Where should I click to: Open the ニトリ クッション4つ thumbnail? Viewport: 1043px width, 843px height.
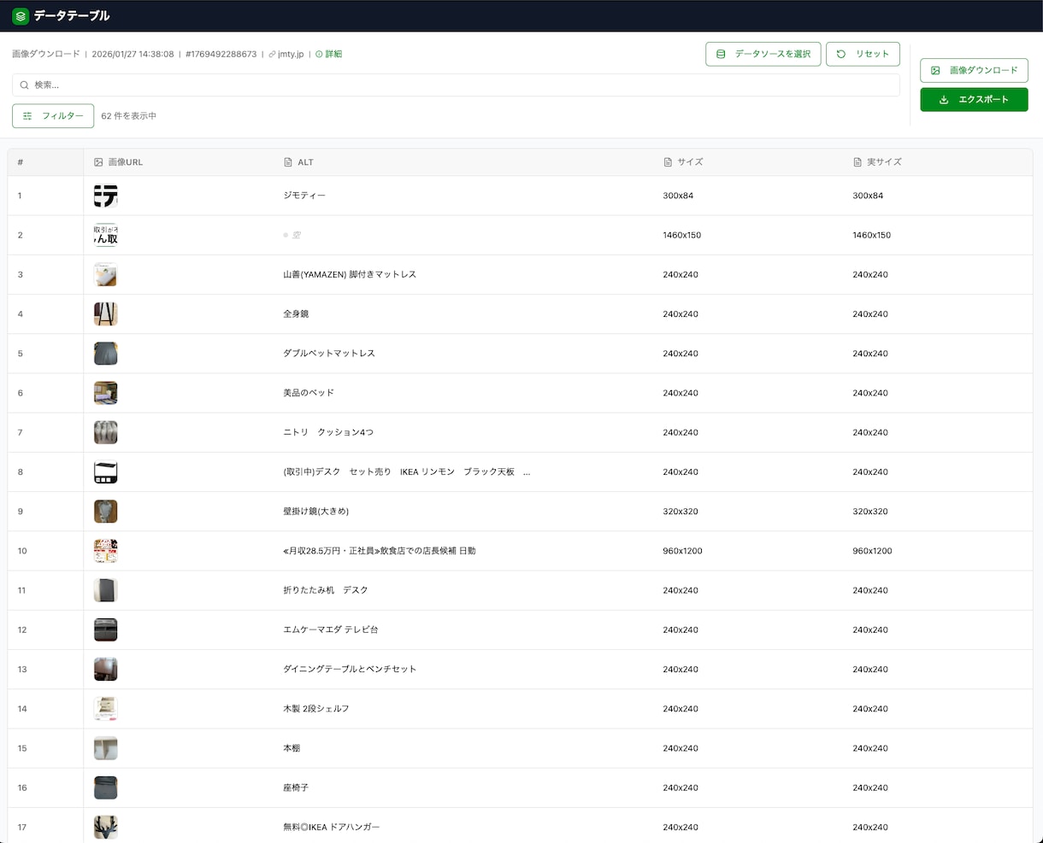coord(105,432)
